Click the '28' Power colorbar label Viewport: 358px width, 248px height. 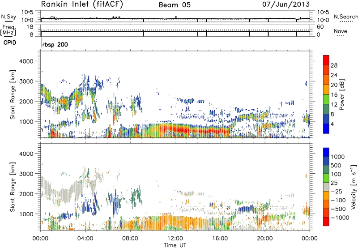(334, 65)
